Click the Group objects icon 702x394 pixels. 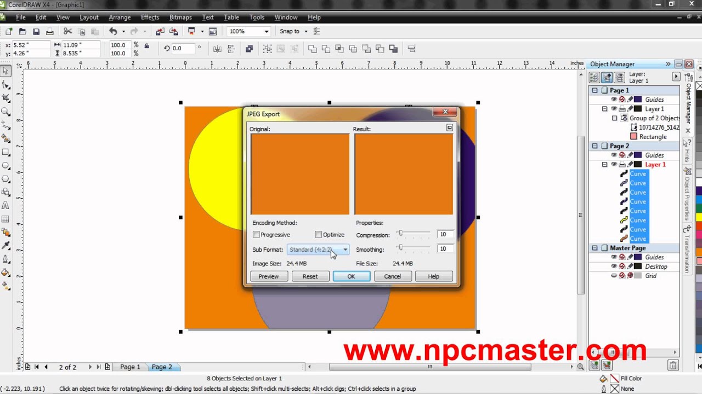[x=267, y=49]
